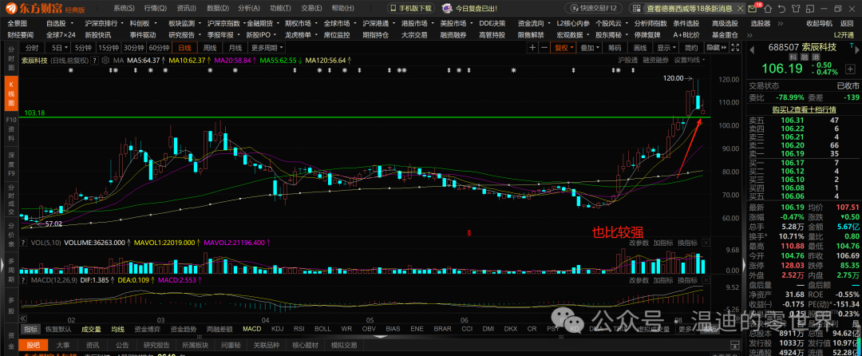Close the MACD indicator panel
The image size is (862, 356).
706,279
